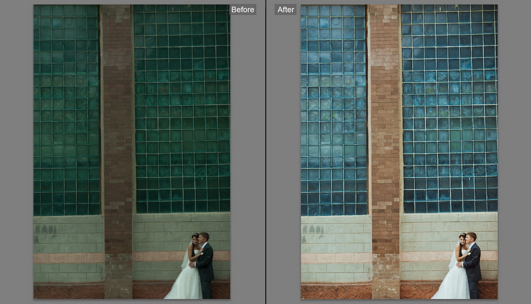Image resolution: width=531 pixels, height=304 pixels.
Task: Click pink wall stripe left of column, After photo
Action: 336,258
